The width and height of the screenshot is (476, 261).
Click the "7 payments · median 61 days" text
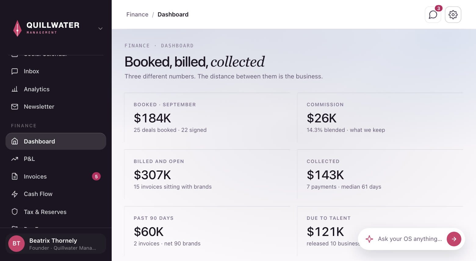(344, 187)
